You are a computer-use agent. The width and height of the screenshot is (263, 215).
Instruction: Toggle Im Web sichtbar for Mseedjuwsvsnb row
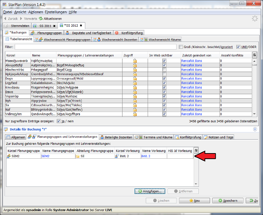(x=165, y=61)
